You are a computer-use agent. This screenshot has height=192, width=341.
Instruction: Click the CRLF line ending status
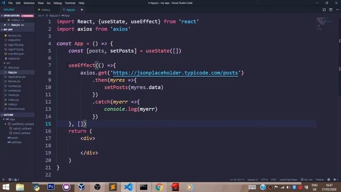[x=273, y=180]
